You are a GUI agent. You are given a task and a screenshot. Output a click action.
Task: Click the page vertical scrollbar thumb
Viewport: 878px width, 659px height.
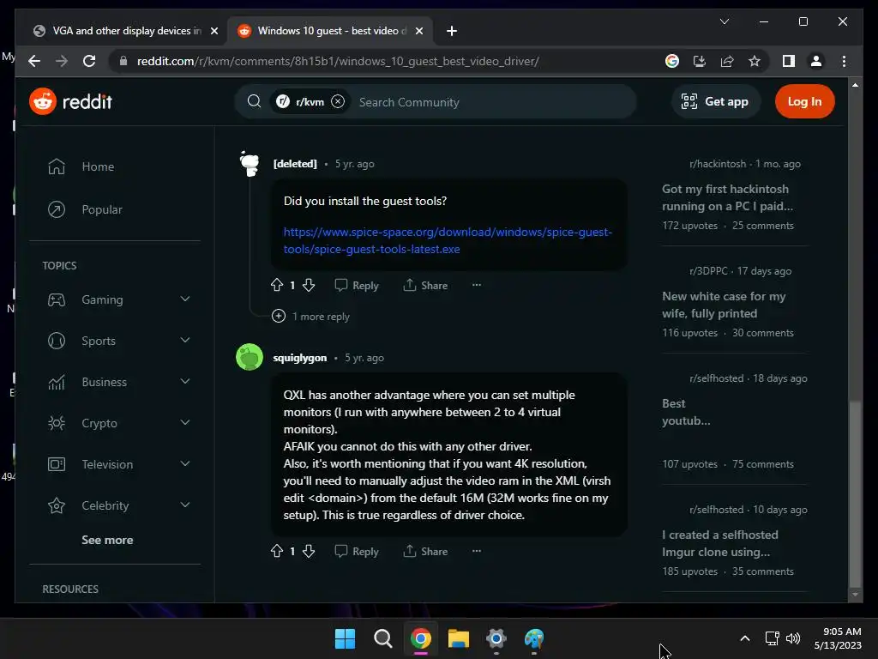pos(855,493)
